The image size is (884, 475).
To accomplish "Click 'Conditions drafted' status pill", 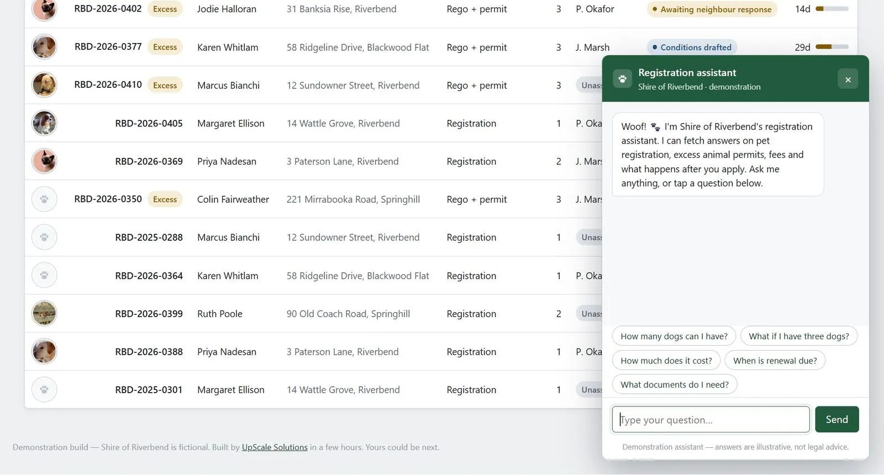I will 692,47.
